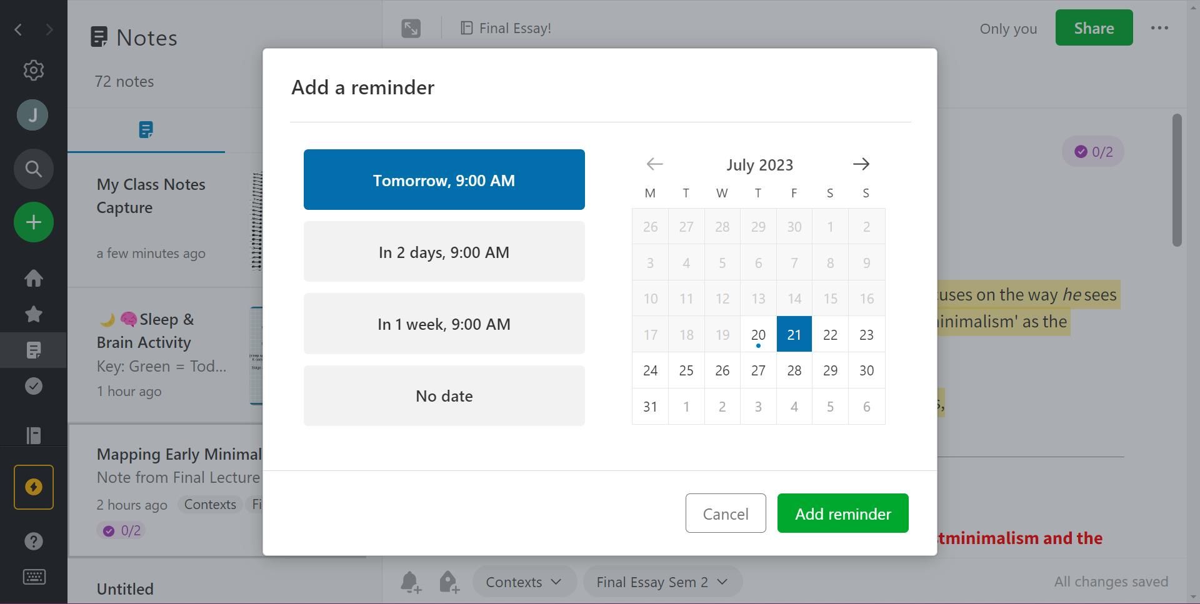Go to Home in sidebar
The height and width of the screenshot is (604, 1200).
point(34,278)
